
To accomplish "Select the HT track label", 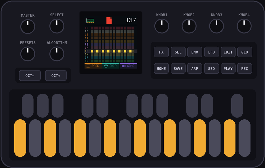I will coord(86,41).
